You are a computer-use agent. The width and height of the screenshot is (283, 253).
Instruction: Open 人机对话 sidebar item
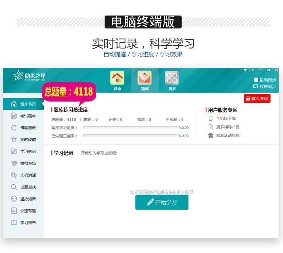23,175
